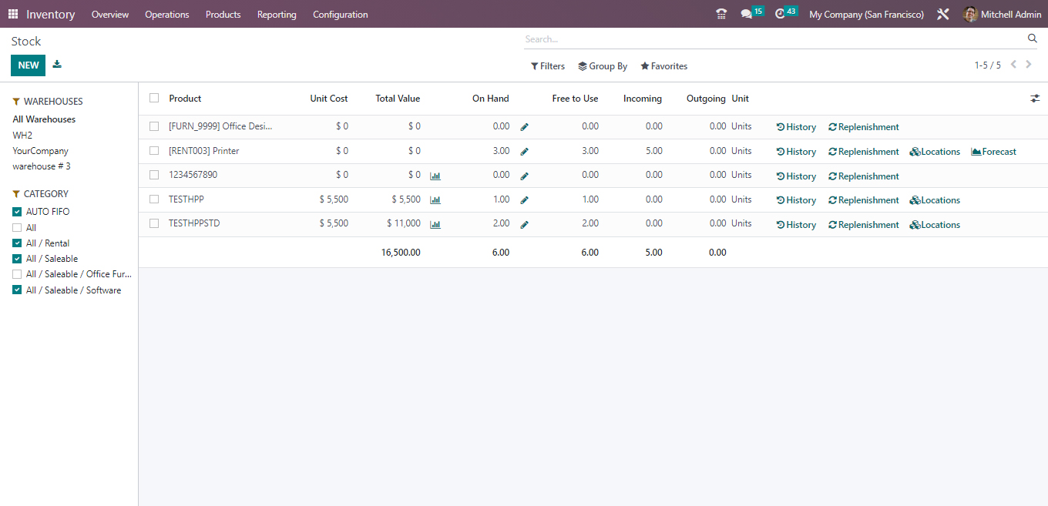1048x506 pixels.
Task: Click the search magnifier icon
Action: 1033,38
